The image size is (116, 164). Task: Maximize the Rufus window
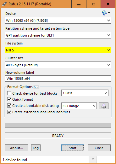94,4
